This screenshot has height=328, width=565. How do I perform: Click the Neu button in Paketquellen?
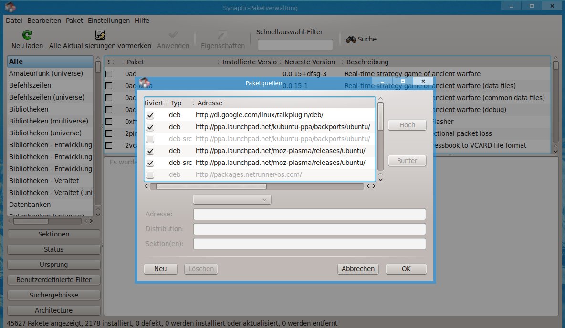coord(160,269)
